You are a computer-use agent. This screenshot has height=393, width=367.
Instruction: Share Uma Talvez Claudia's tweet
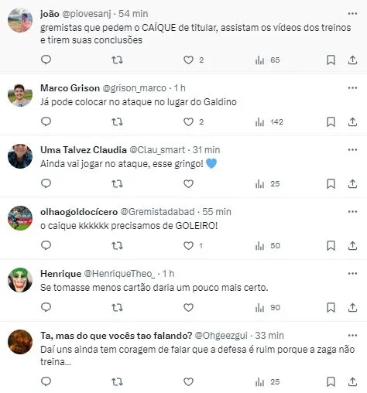352,183
